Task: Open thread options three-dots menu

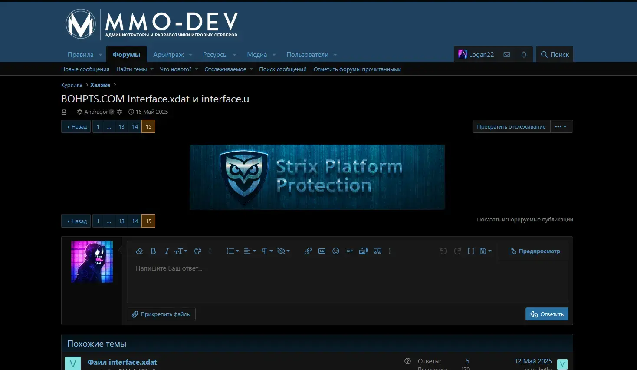Action: click(561, 126)
